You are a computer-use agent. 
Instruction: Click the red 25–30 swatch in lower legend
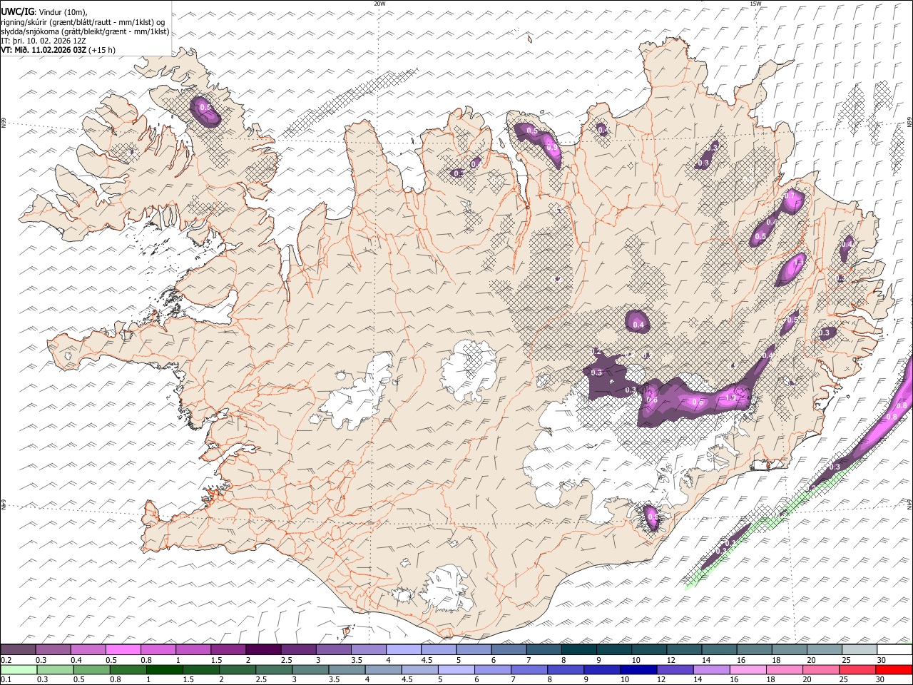[857, 669]
